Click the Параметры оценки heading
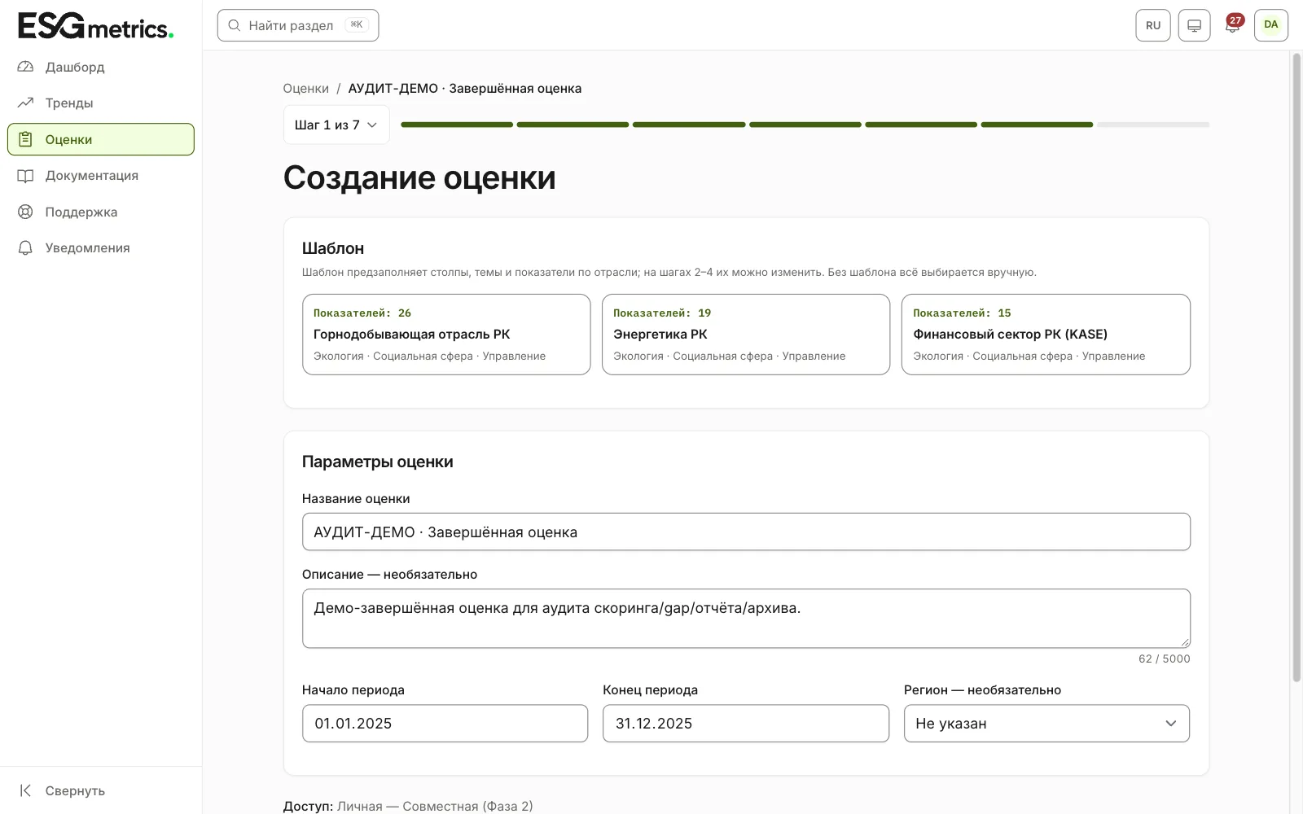The height and width of the screenshot is (814, 1303). pos(378,462)
